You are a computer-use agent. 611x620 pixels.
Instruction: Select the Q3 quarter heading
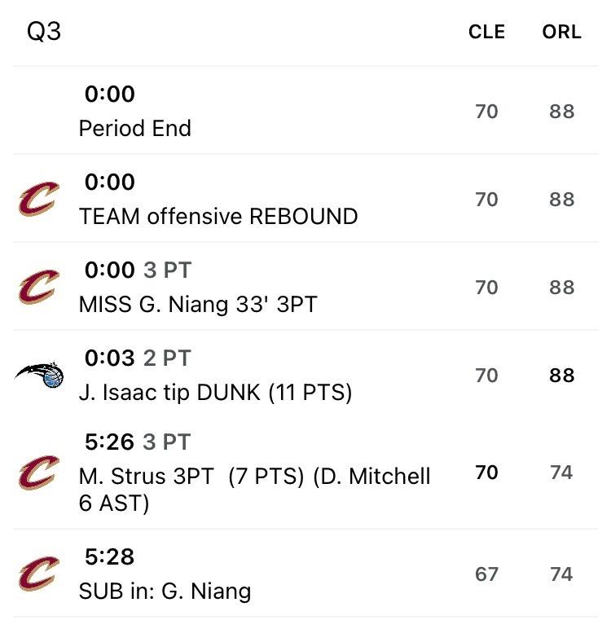[44, 32]
